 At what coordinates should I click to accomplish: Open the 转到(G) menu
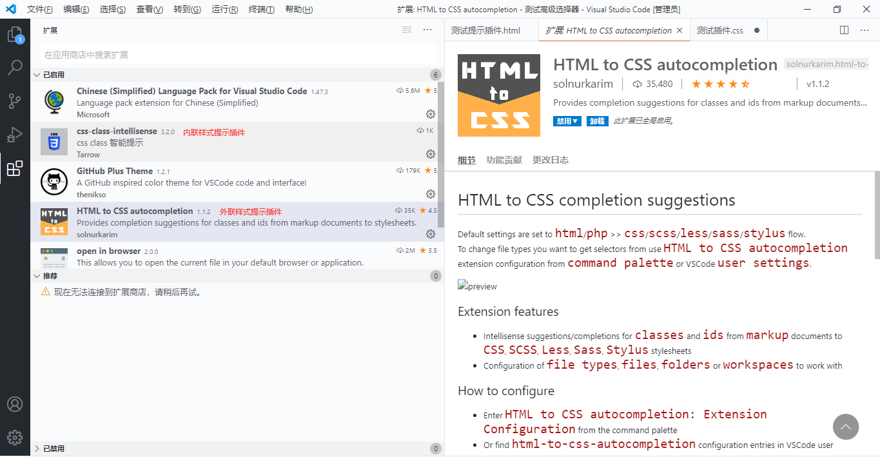click(187, 9)
